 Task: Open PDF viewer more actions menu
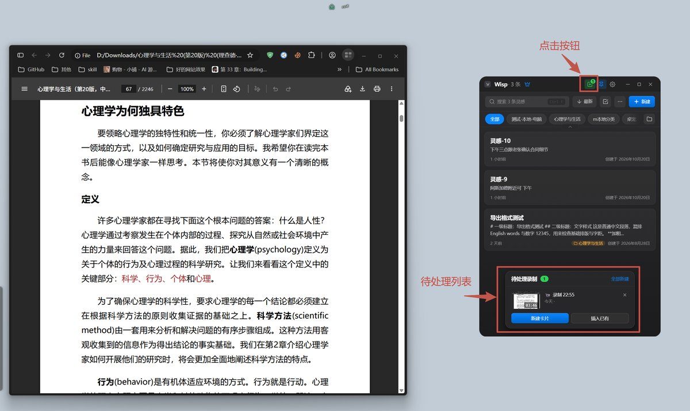click(392, 89)
